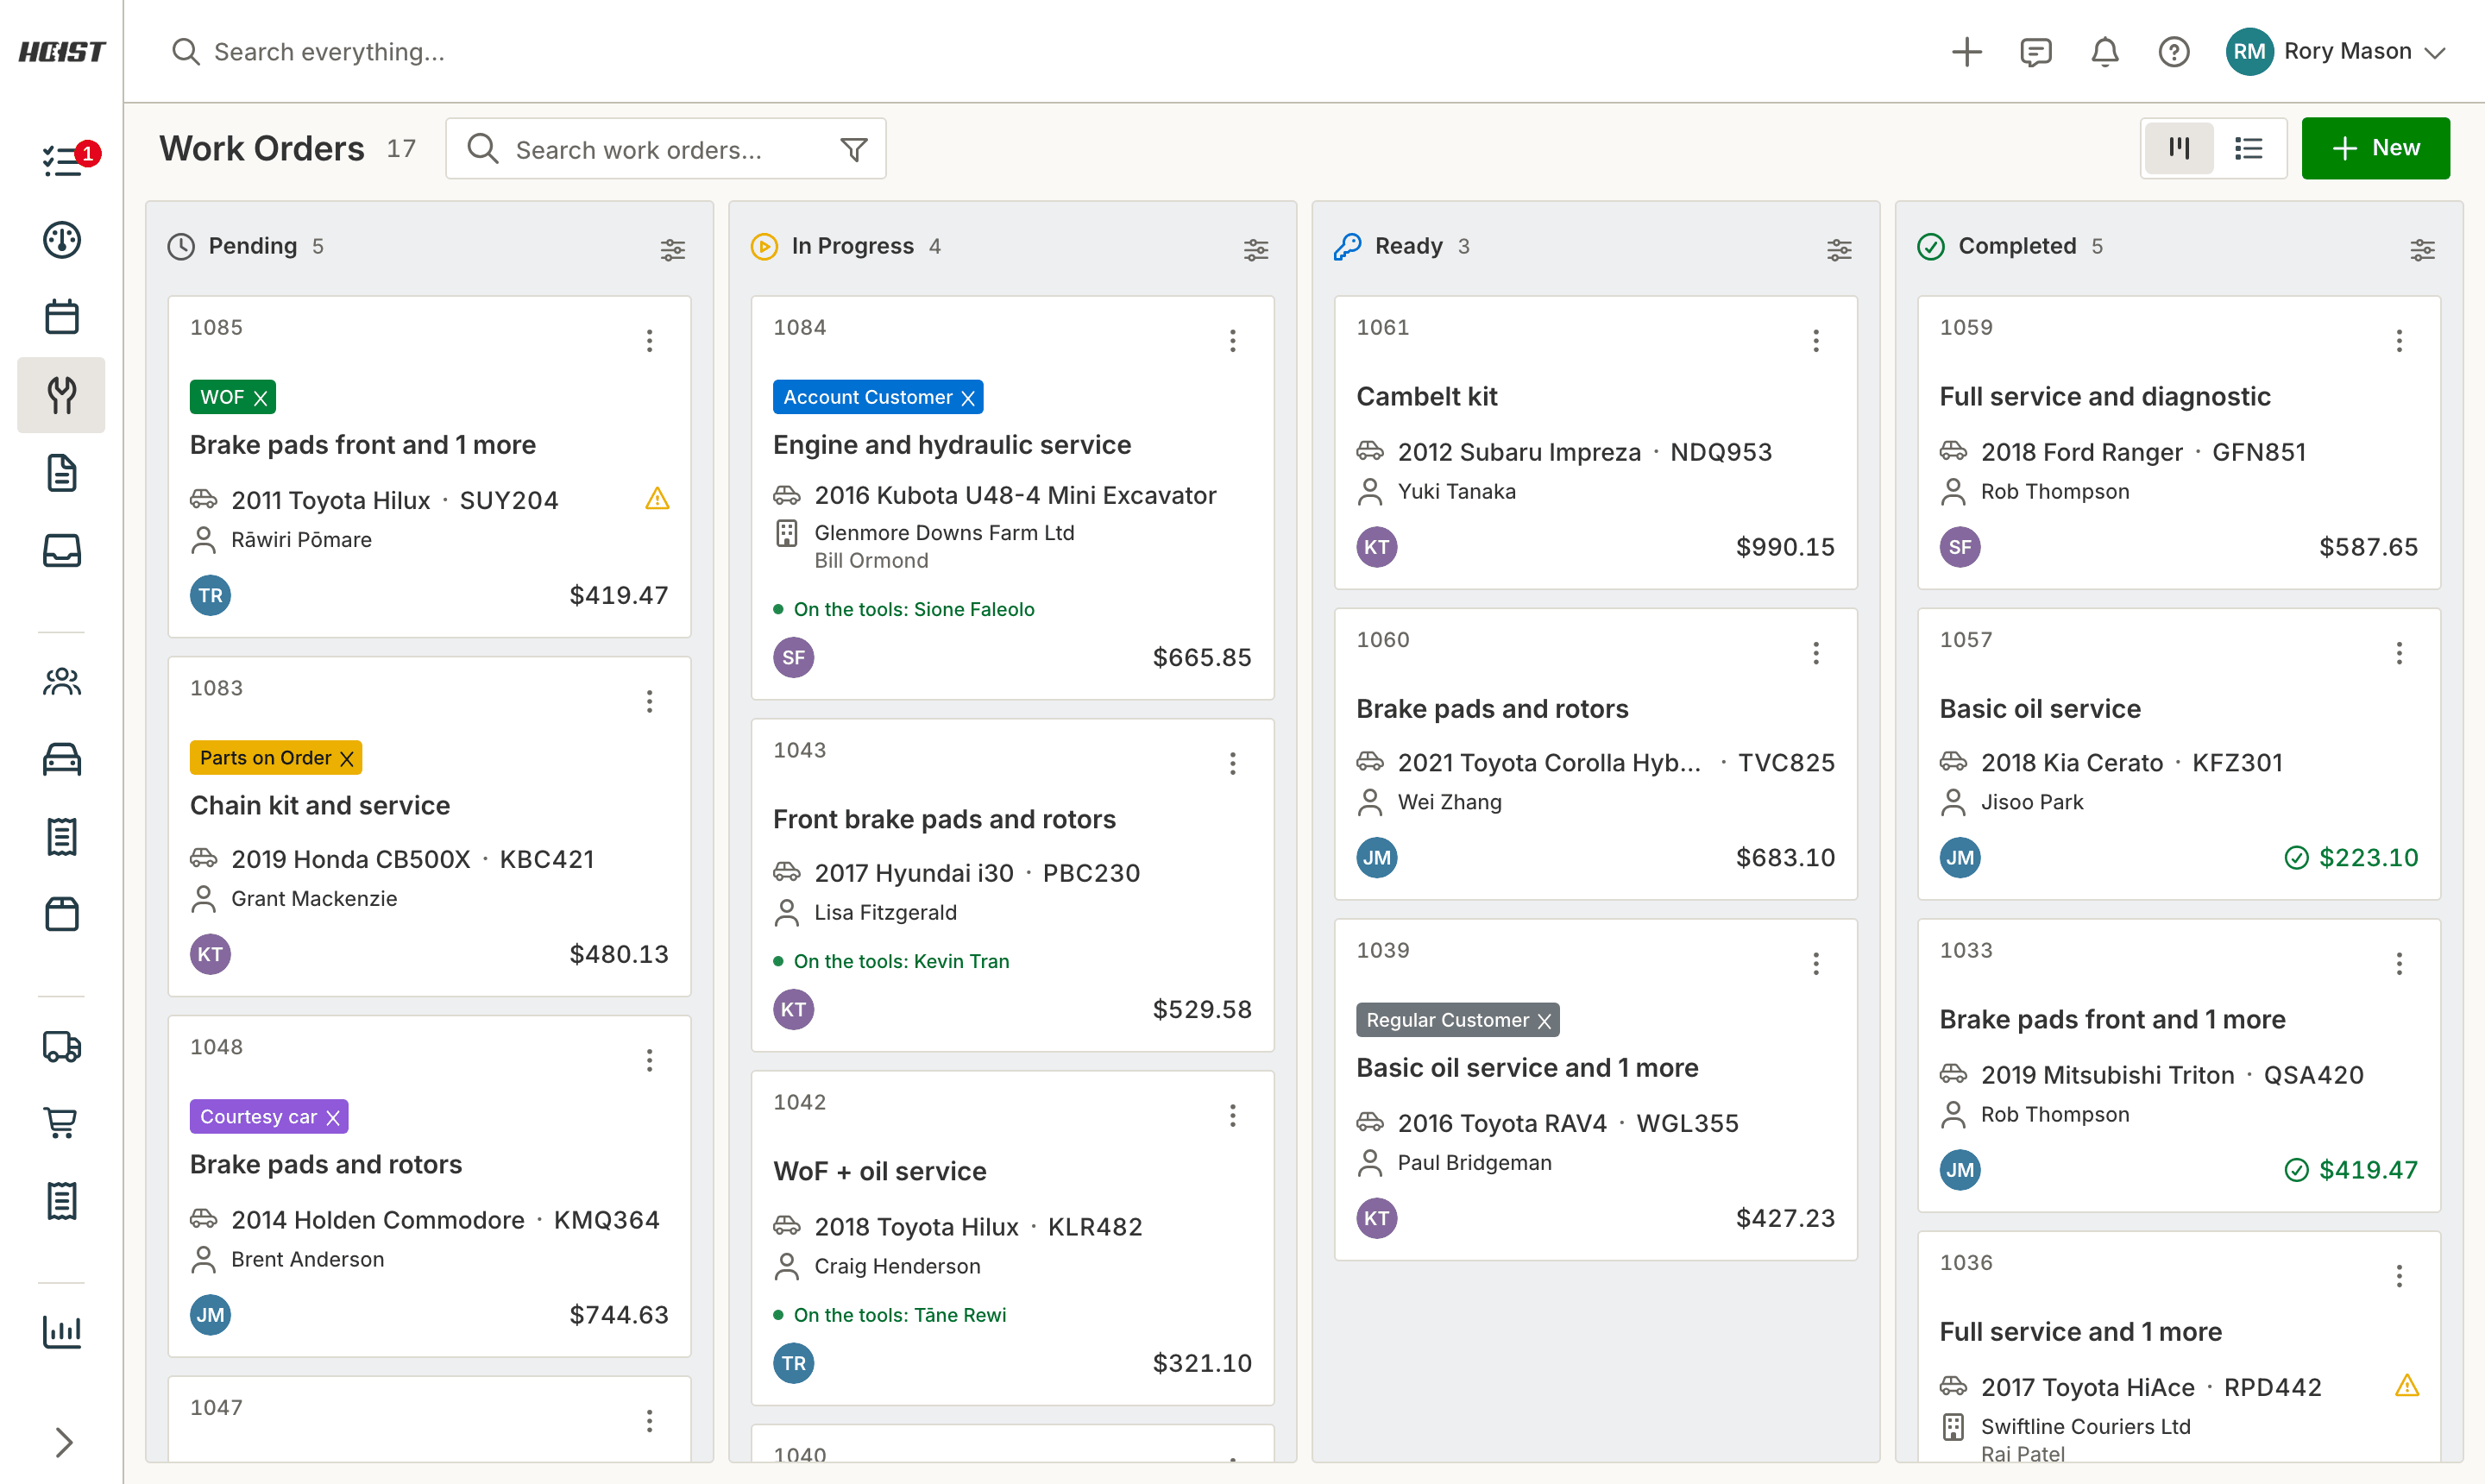The height and width of the screenshot is (1484, 2485).
Task: Open the calendar icon in sidebar
Action: tap(62, 317)
